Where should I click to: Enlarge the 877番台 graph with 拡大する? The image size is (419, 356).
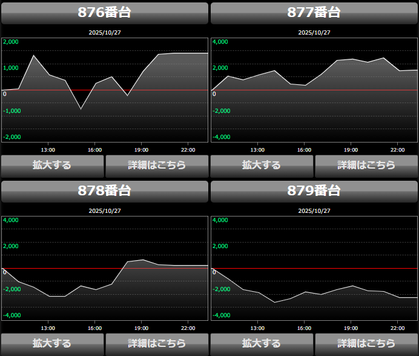point(262,165)
